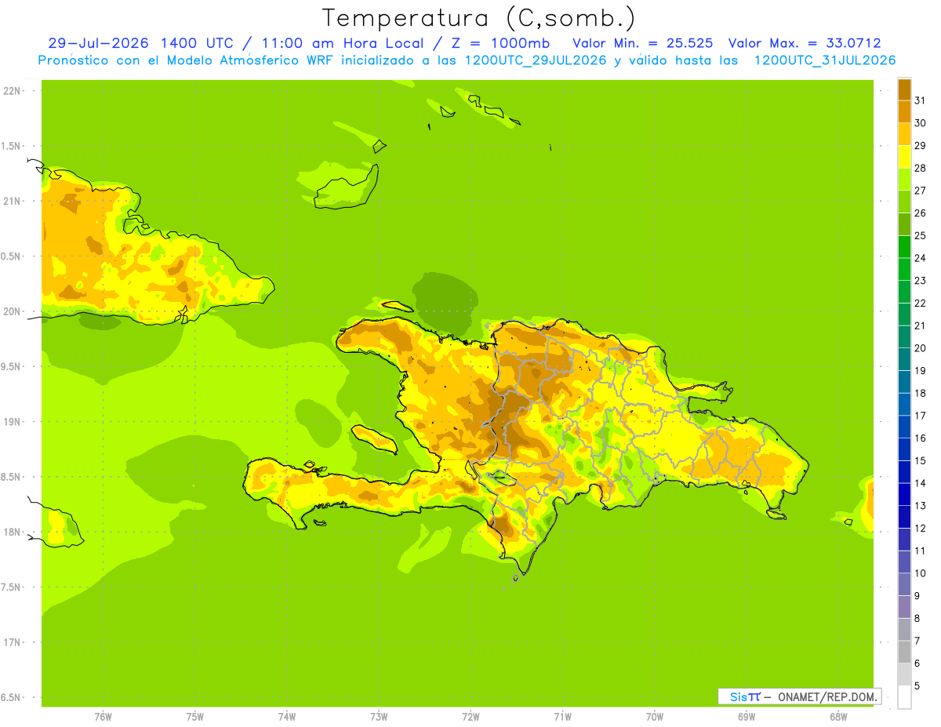This screenshot has width=941, height=727.
Task: Click the '69W' longitude axis label
Action: tap(747, 717)
